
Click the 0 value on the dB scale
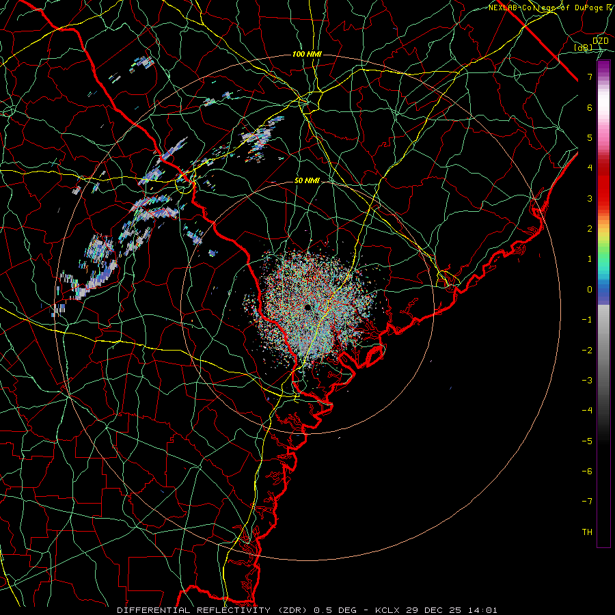(x=590, y=290)
